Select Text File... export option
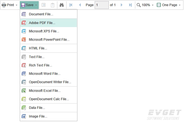Viewport: 184px width, 122px height. pyautogui.click(x=49, y=57)
